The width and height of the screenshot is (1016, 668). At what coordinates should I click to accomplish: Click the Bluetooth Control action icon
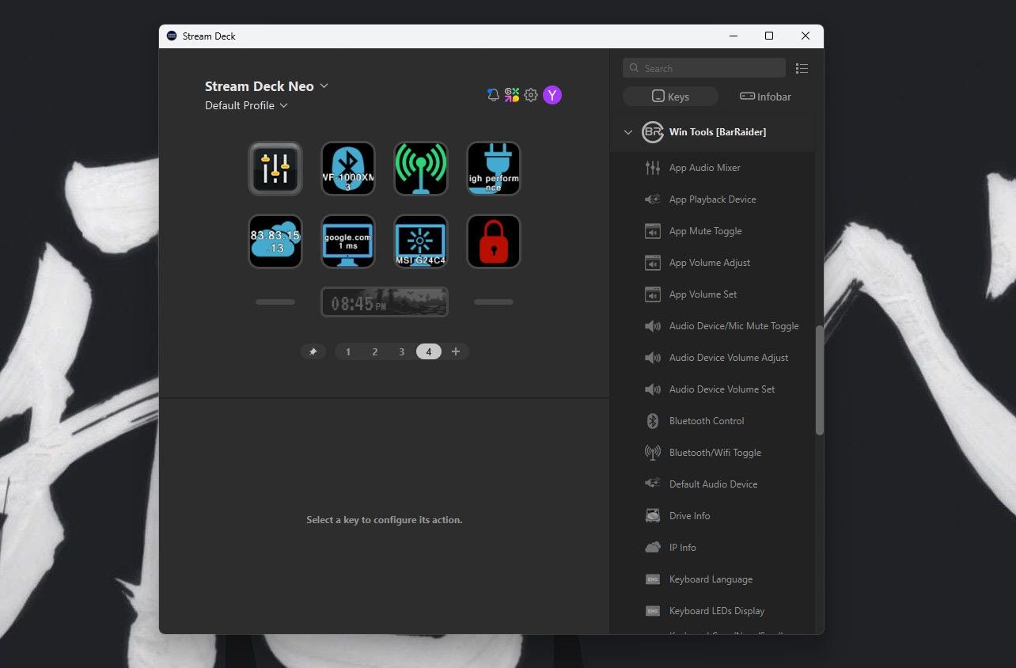point(653,421)
